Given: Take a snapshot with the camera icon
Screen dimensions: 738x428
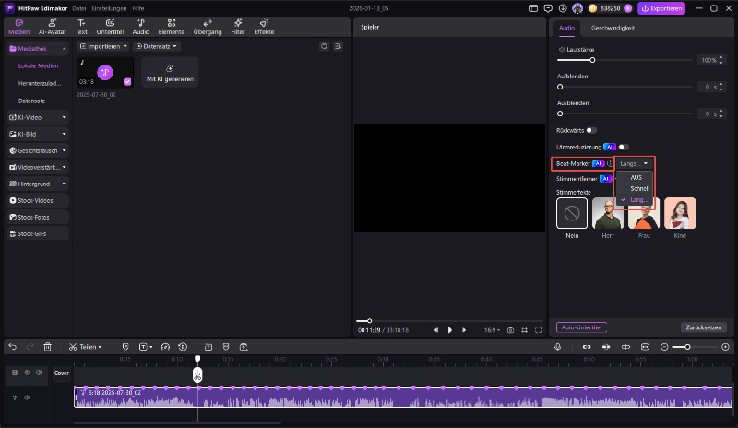Looking at the screenshot, I should (x=510, y=329).
